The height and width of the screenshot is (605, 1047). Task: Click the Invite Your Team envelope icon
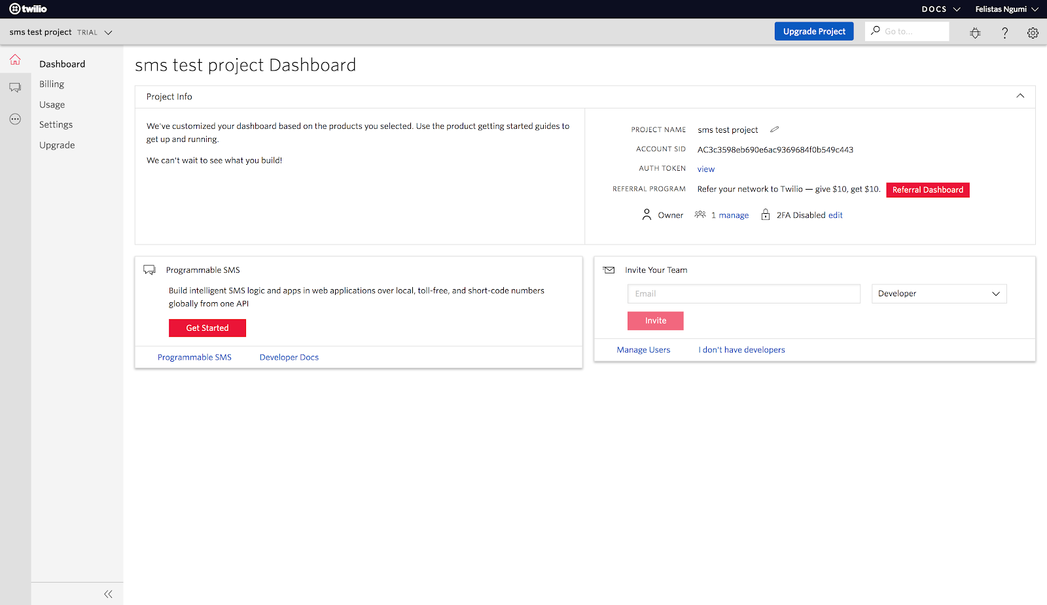[x=609, y=269]
